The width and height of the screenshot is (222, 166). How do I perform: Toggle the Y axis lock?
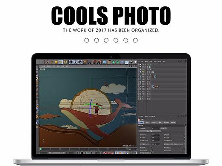tap(76, 62)
